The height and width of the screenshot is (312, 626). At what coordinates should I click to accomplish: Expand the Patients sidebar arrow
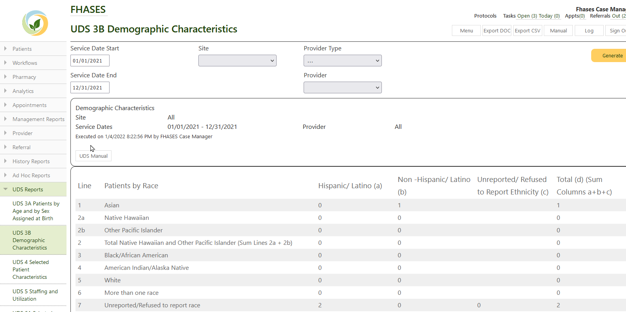click(5, 48)
